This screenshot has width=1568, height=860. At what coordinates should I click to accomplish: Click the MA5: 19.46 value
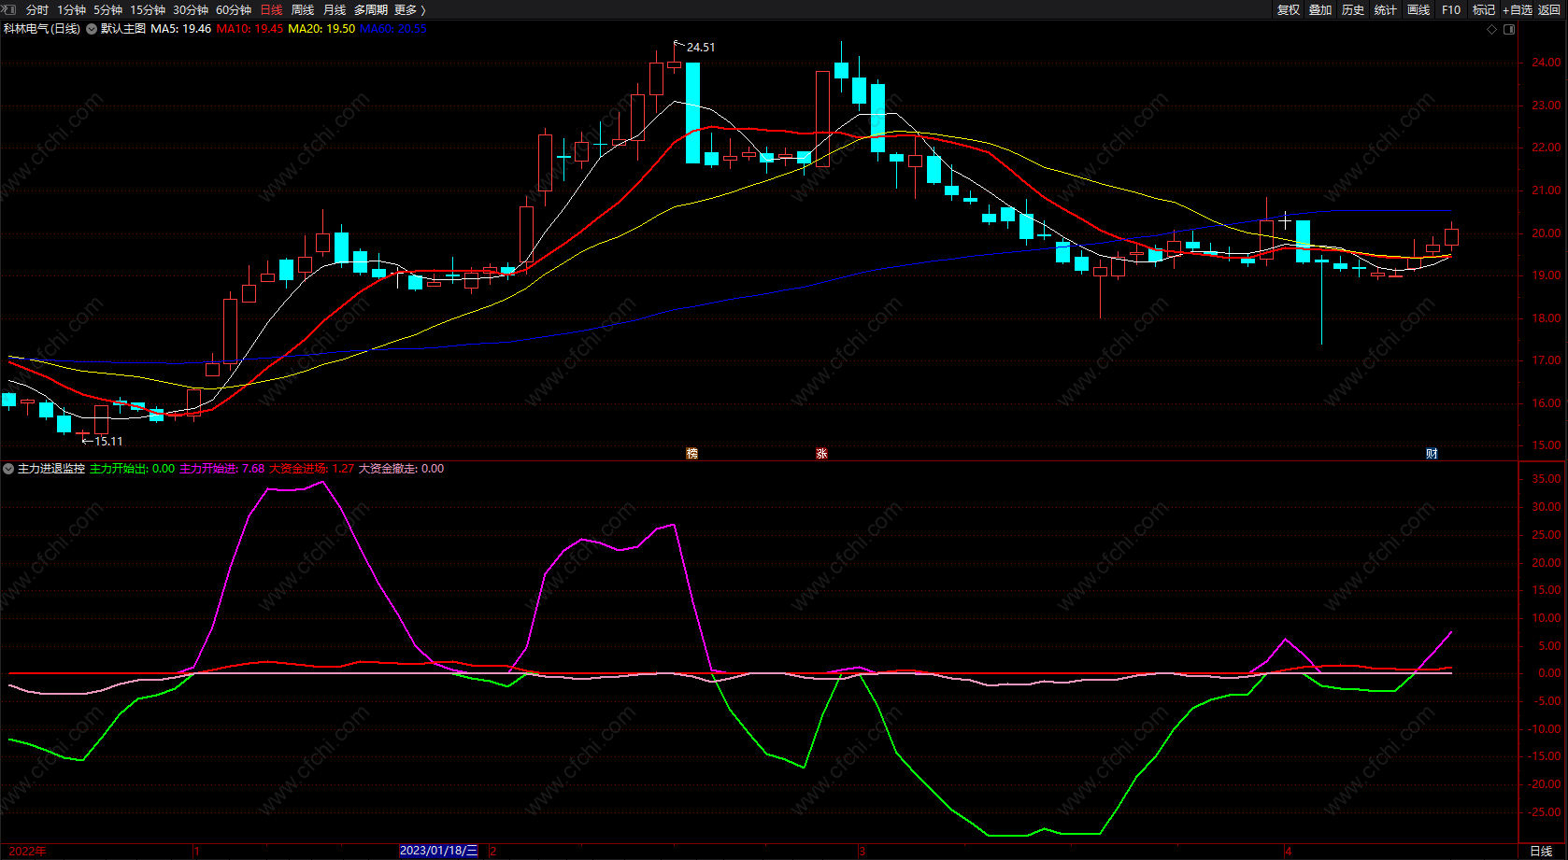[181, 29]
